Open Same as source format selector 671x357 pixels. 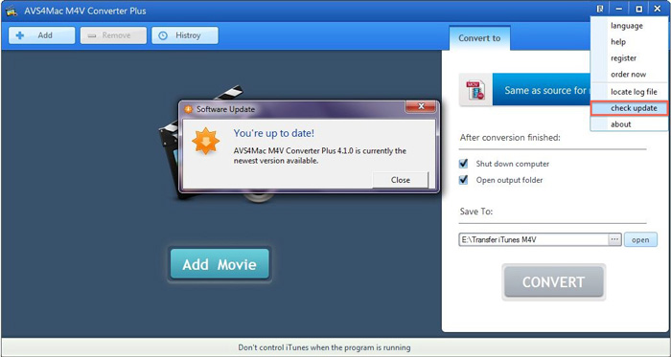pos(542,90)
